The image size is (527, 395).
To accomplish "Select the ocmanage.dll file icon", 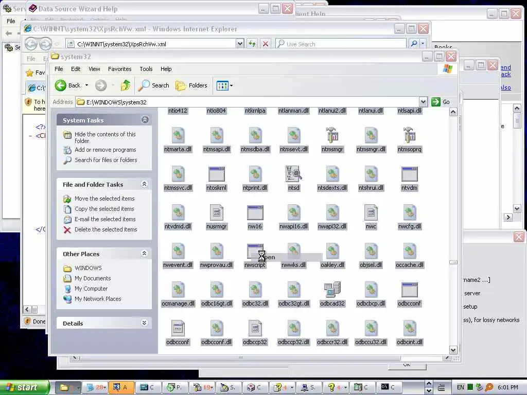I will click(178, 290).
